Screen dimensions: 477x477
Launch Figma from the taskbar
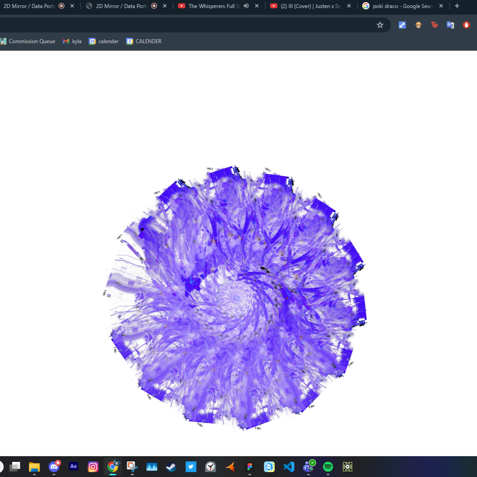click(x=250, y=466)
